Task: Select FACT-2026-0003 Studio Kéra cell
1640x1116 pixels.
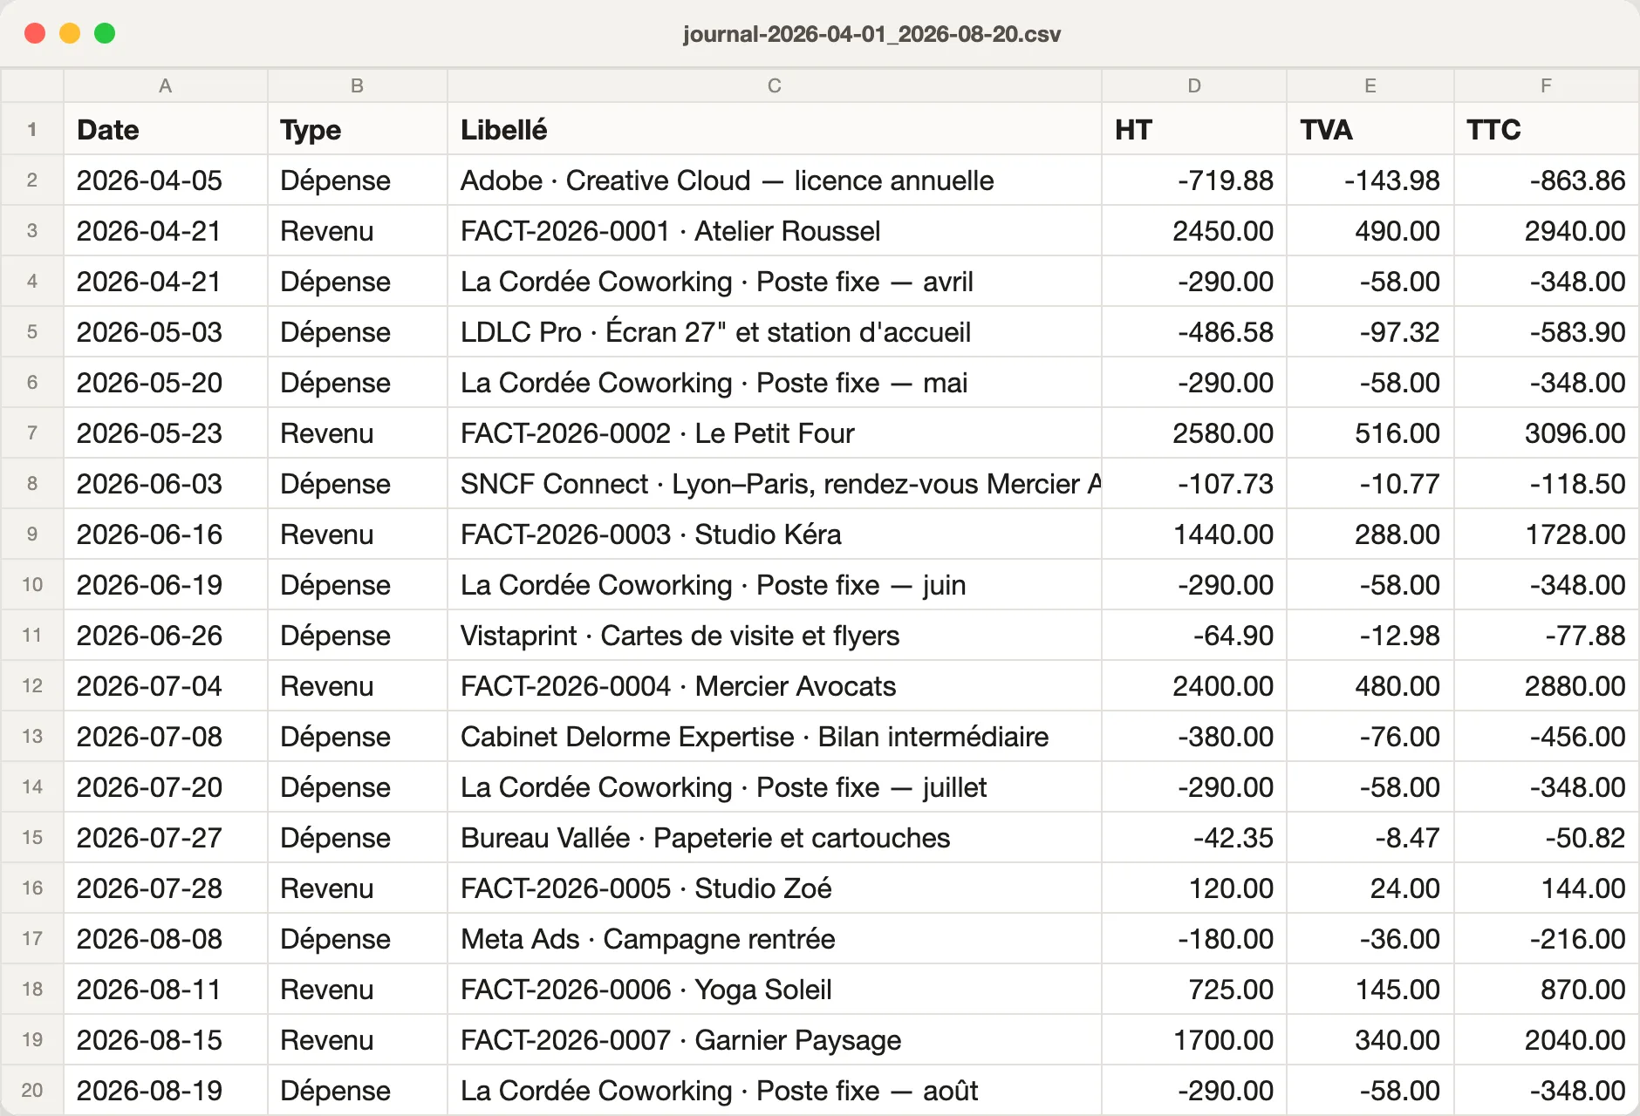Action: pyautogui.click(x=775, y=534)
